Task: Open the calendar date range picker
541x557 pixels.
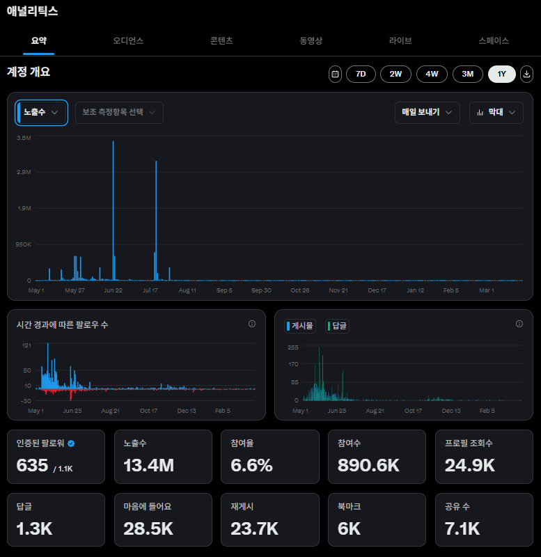Action: pyautogui.click(x=335, y=74)
